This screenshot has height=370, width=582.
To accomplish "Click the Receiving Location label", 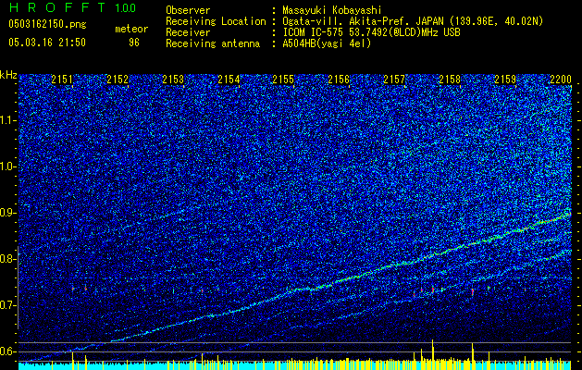I will 216,21.
